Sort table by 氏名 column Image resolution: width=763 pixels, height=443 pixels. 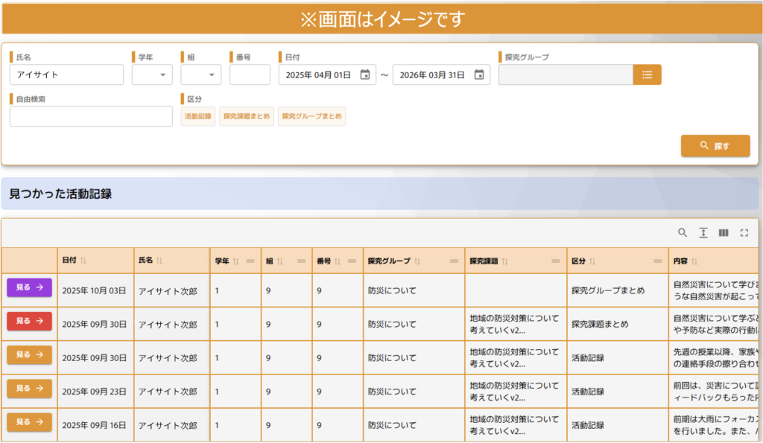(159, 261)
